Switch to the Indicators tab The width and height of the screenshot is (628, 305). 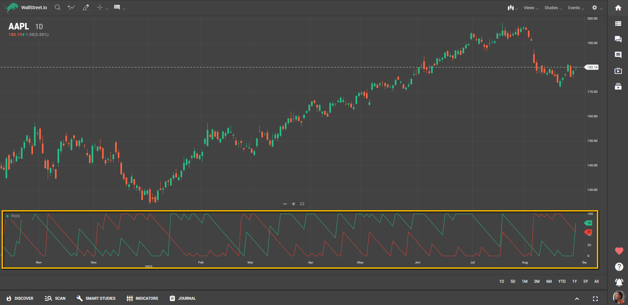pyautogui.click(x=142, y=298)
